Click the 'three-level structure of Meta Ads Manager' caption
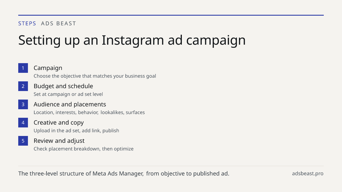The image size is (342, 192). pos(124,174)
